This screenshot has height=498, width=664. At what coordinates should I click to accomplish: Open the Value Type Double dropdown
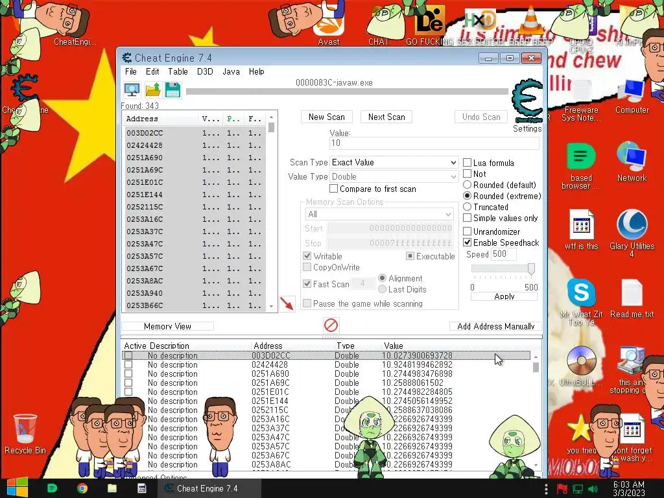coord(394,176)
